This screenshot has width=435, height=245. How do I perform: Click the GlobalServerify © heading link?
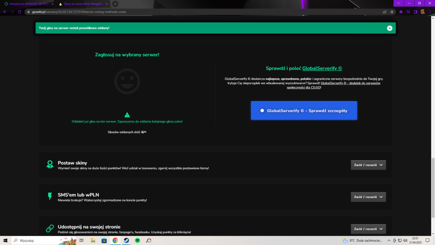pyautogui.click(x=322, y=68)
